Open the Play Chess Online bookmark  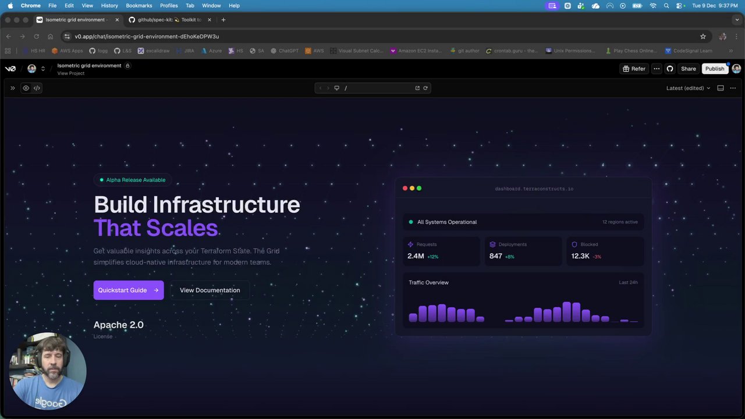[x=632, y=51]
